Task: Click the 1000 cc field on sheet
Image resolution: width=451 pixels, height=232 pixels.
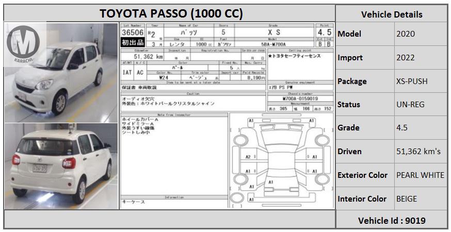Action: pyautogui.click(x=203, y=44)
